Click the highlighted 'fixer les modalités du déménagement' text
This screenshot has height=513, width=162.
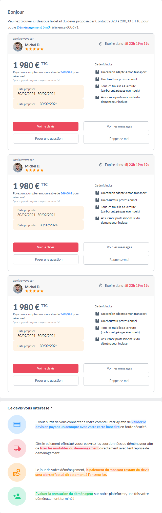click(x=69, y=448)
